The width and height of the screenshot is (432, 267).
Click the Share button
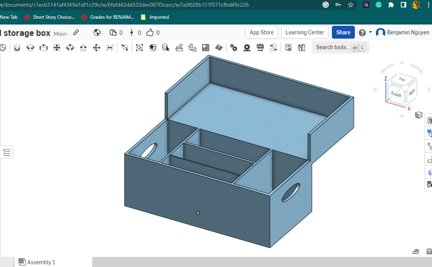pos(343,32)
